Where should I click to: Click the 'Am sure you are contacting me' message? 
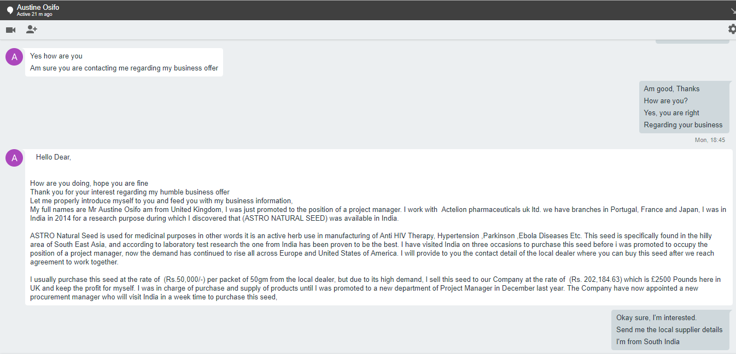[124, 68]
